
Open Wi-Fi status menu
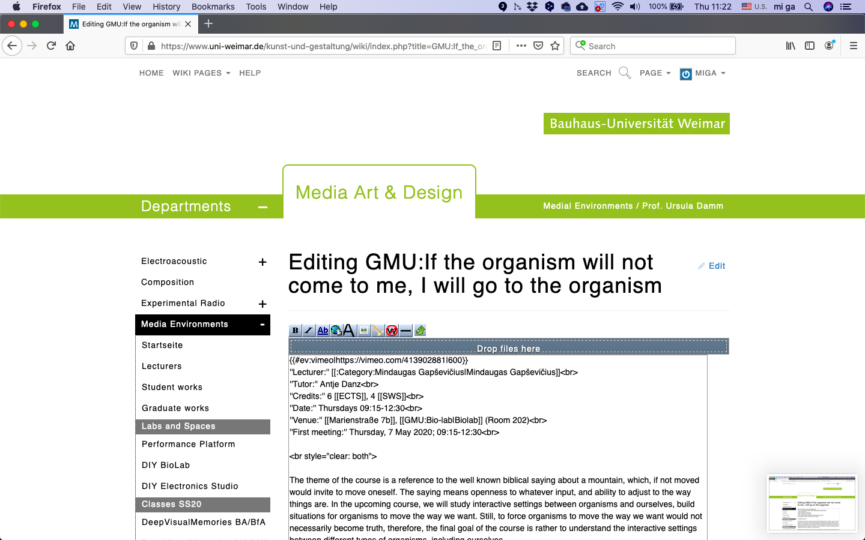618,7
